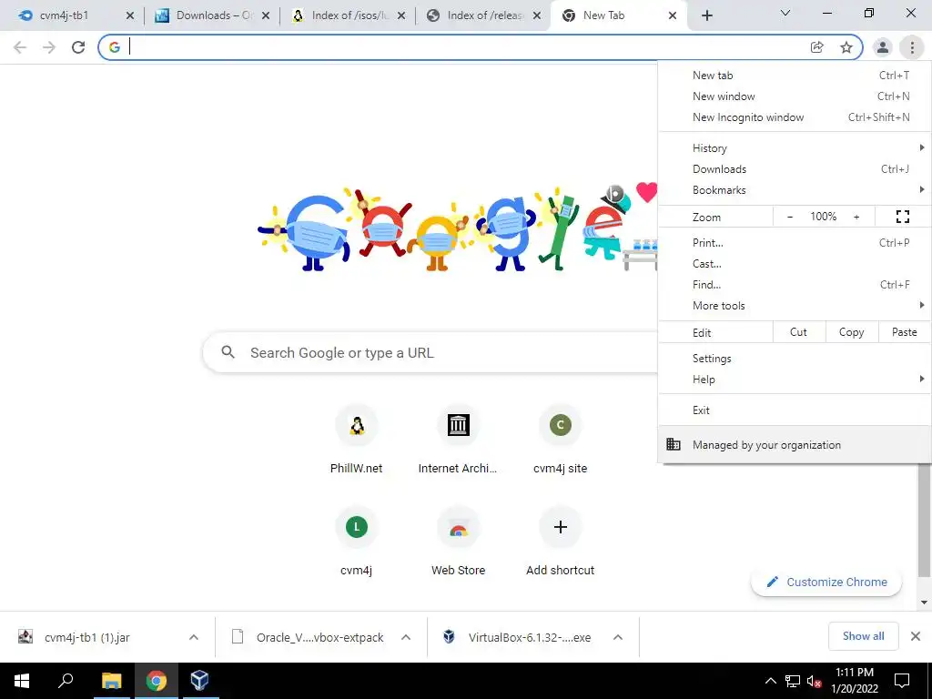932x699 pixels.
Task: Close the cvm4j-tb1 tab
Action: tap(130, 15)
